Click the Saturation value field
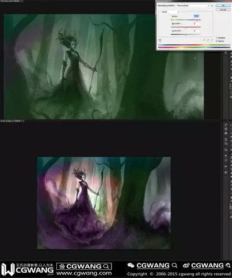 point(197,24)
